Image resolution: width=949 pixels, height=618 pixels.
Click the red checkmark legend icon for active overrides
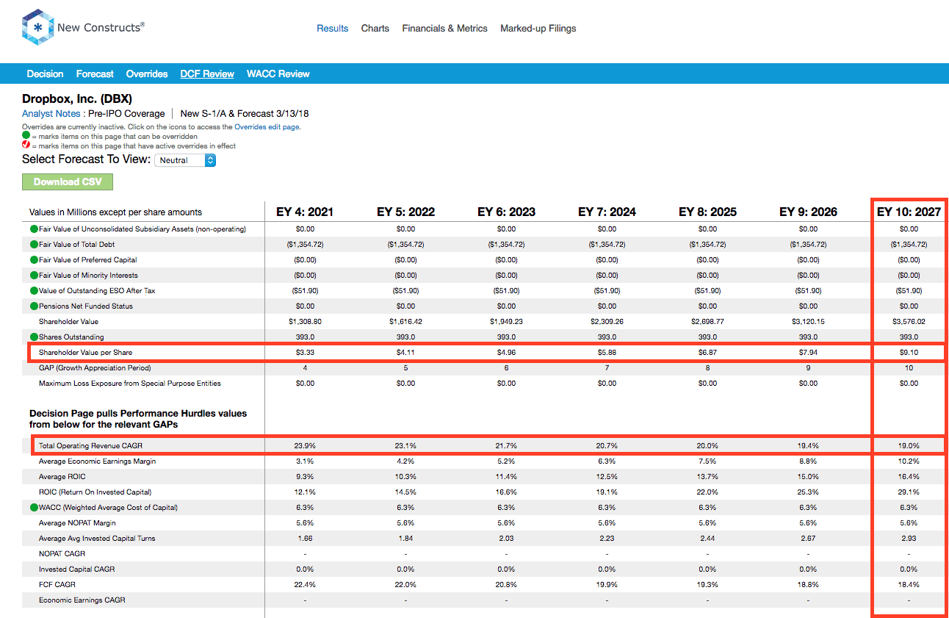click(x=26, y=145)
